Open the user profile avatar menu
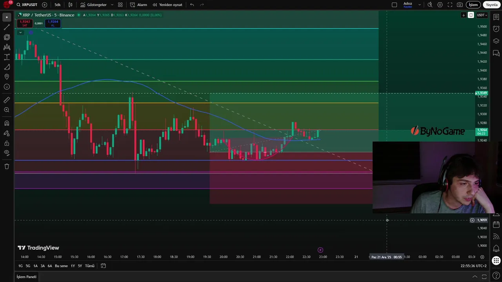 click(x=7, y=5)
